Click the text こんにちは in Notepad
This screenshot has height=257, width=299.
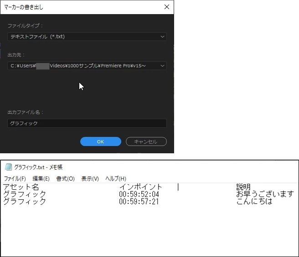pyautogui.click(x=254, y=201)
